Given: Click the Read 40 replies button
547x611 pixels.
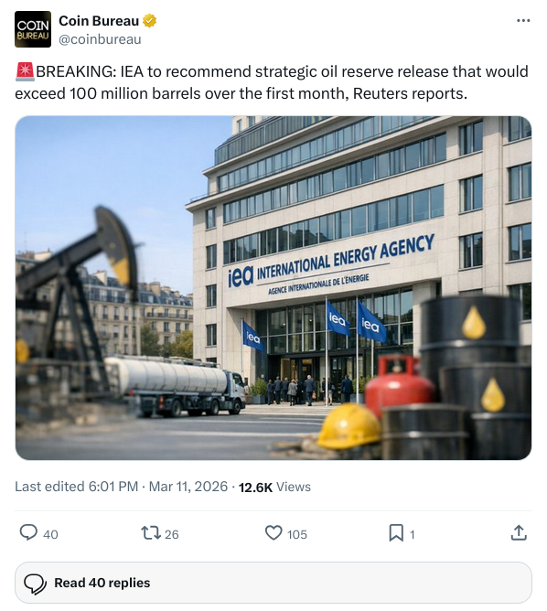Looking at the screenshot, I should pyautogui.click(x=273, y=583).
